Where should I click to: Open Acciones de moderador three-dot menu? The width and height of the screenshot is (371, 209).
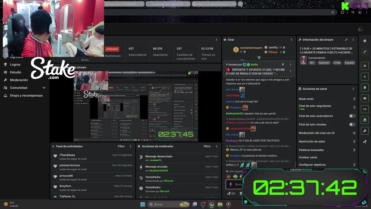(216, 146)
